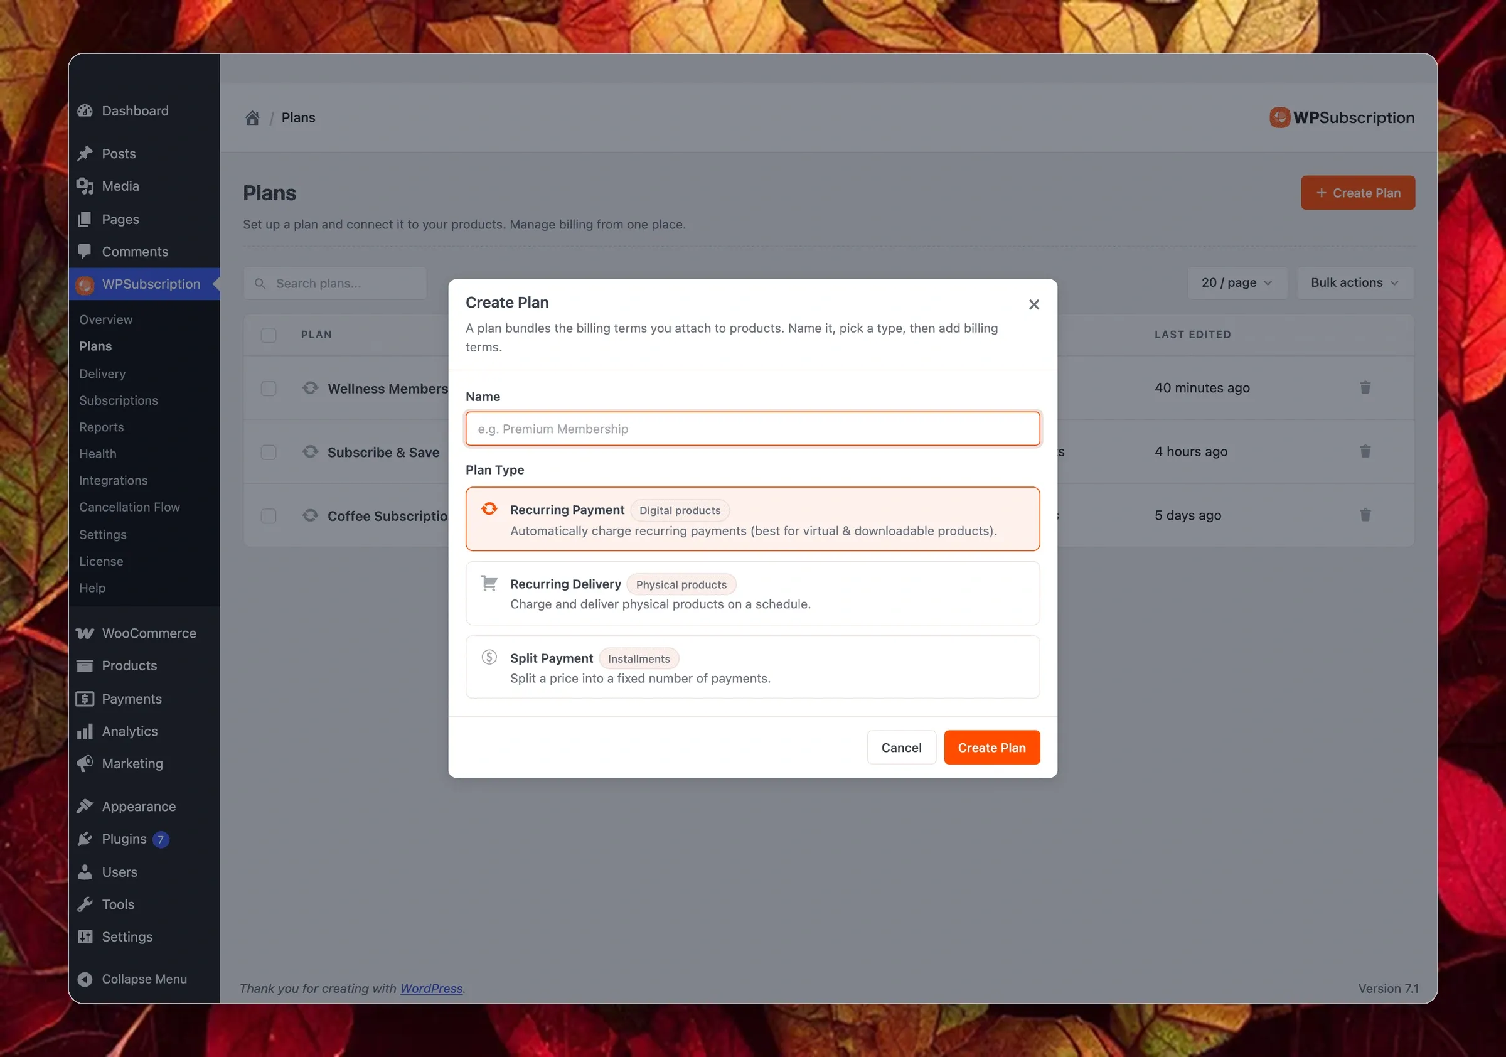
Task: Open the Wellness Membership plan name
Action: pyautogui.click(x=388, y=389)
